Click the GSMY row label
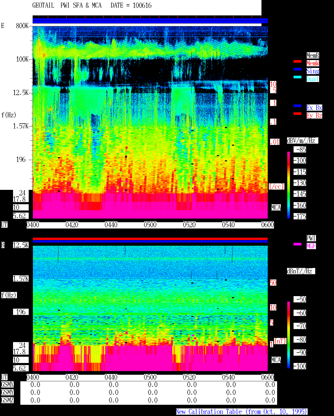The image size is (334, 416). pos(7,392)
